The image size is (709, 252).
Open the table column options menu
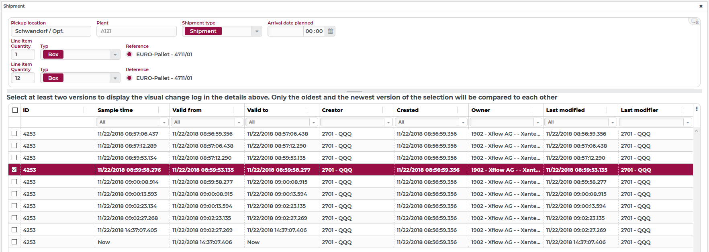click(x=697, y=109)
